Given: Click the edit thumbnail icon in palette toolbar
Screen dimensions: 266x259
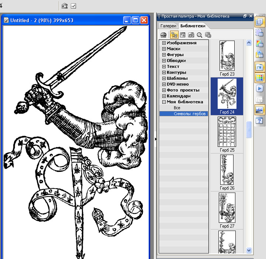Looking at the screenshot, I should click(191, 35).
